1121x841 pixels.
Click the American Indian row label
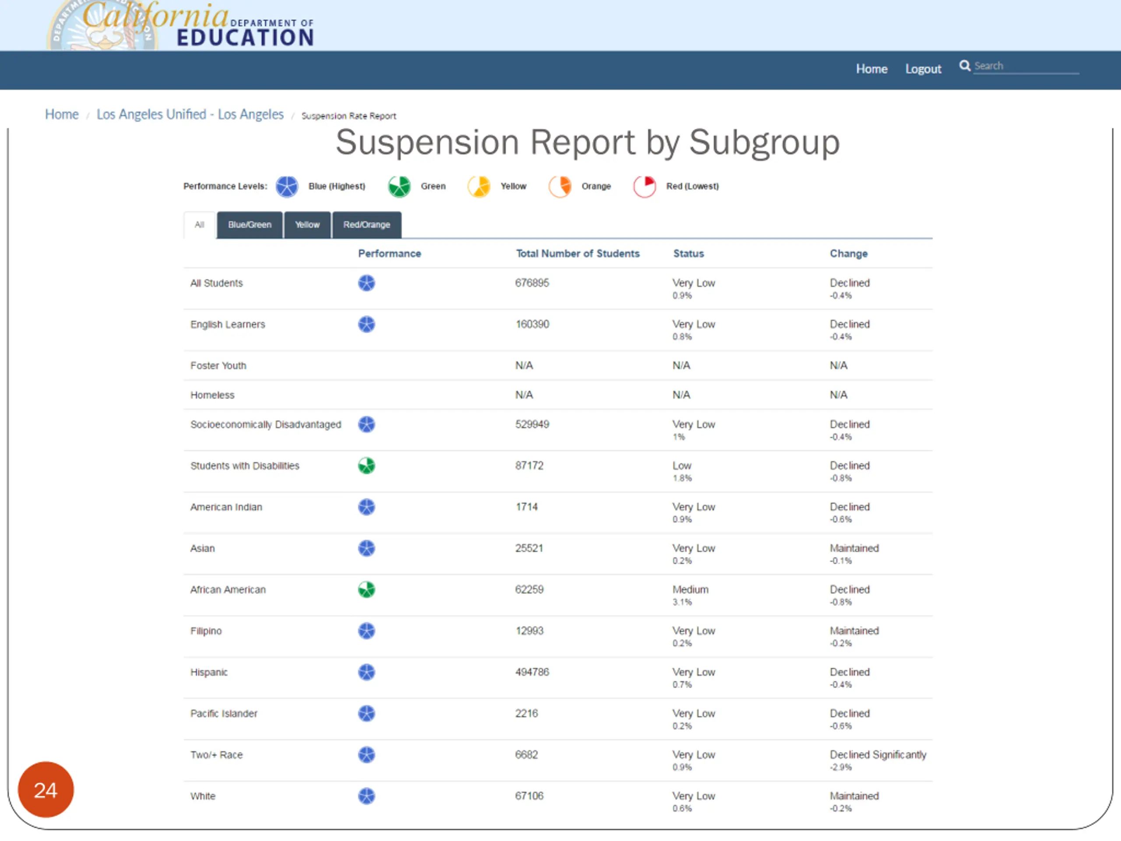(x=226, y=507)
